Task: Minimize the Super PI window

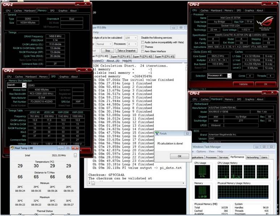Action: point(174,27)
